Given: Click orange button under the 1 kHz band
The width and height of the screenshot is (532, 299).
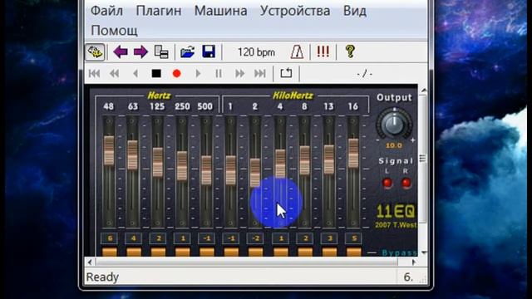Looking at the screenshot, I should (231, 252).
